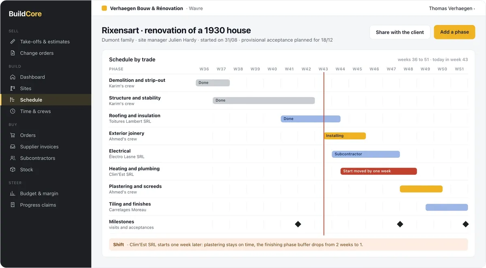
Task: Open the Change orders page
Action: (45, 53)
